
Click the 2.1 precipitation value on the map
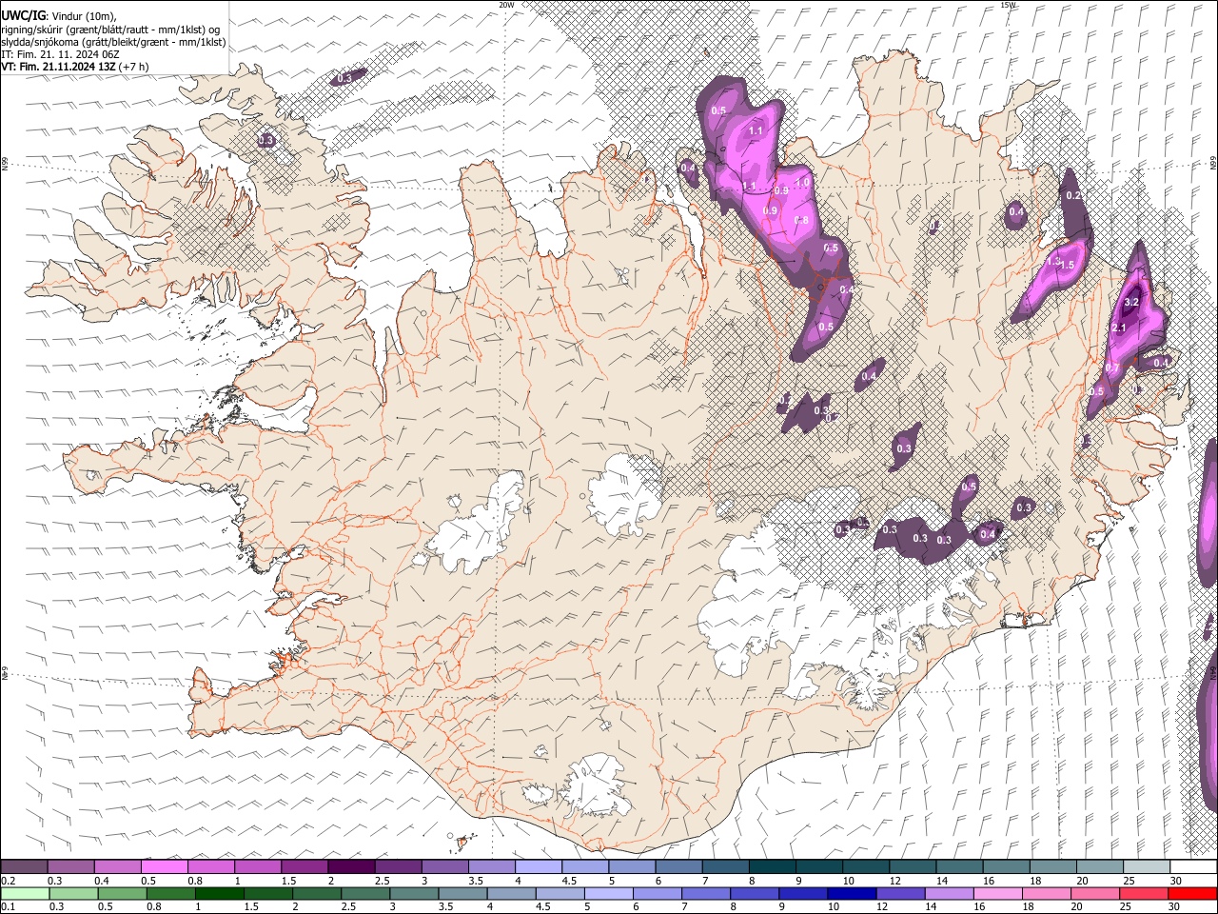pos(1119,328)
